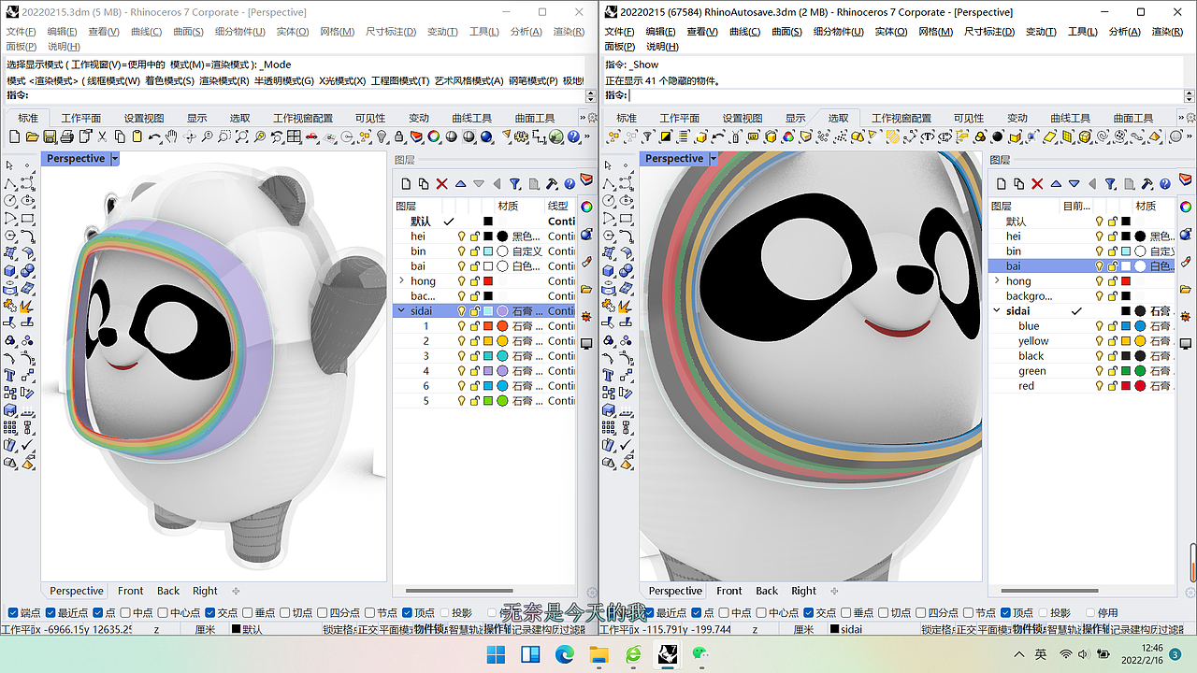
Task: Select the Text tool in left sidebar
Action: 10,375
